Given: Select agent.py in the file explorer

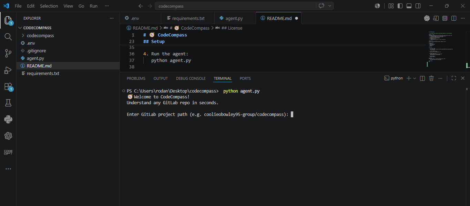Looking at the screenshot, I should (x=68, y=58).
